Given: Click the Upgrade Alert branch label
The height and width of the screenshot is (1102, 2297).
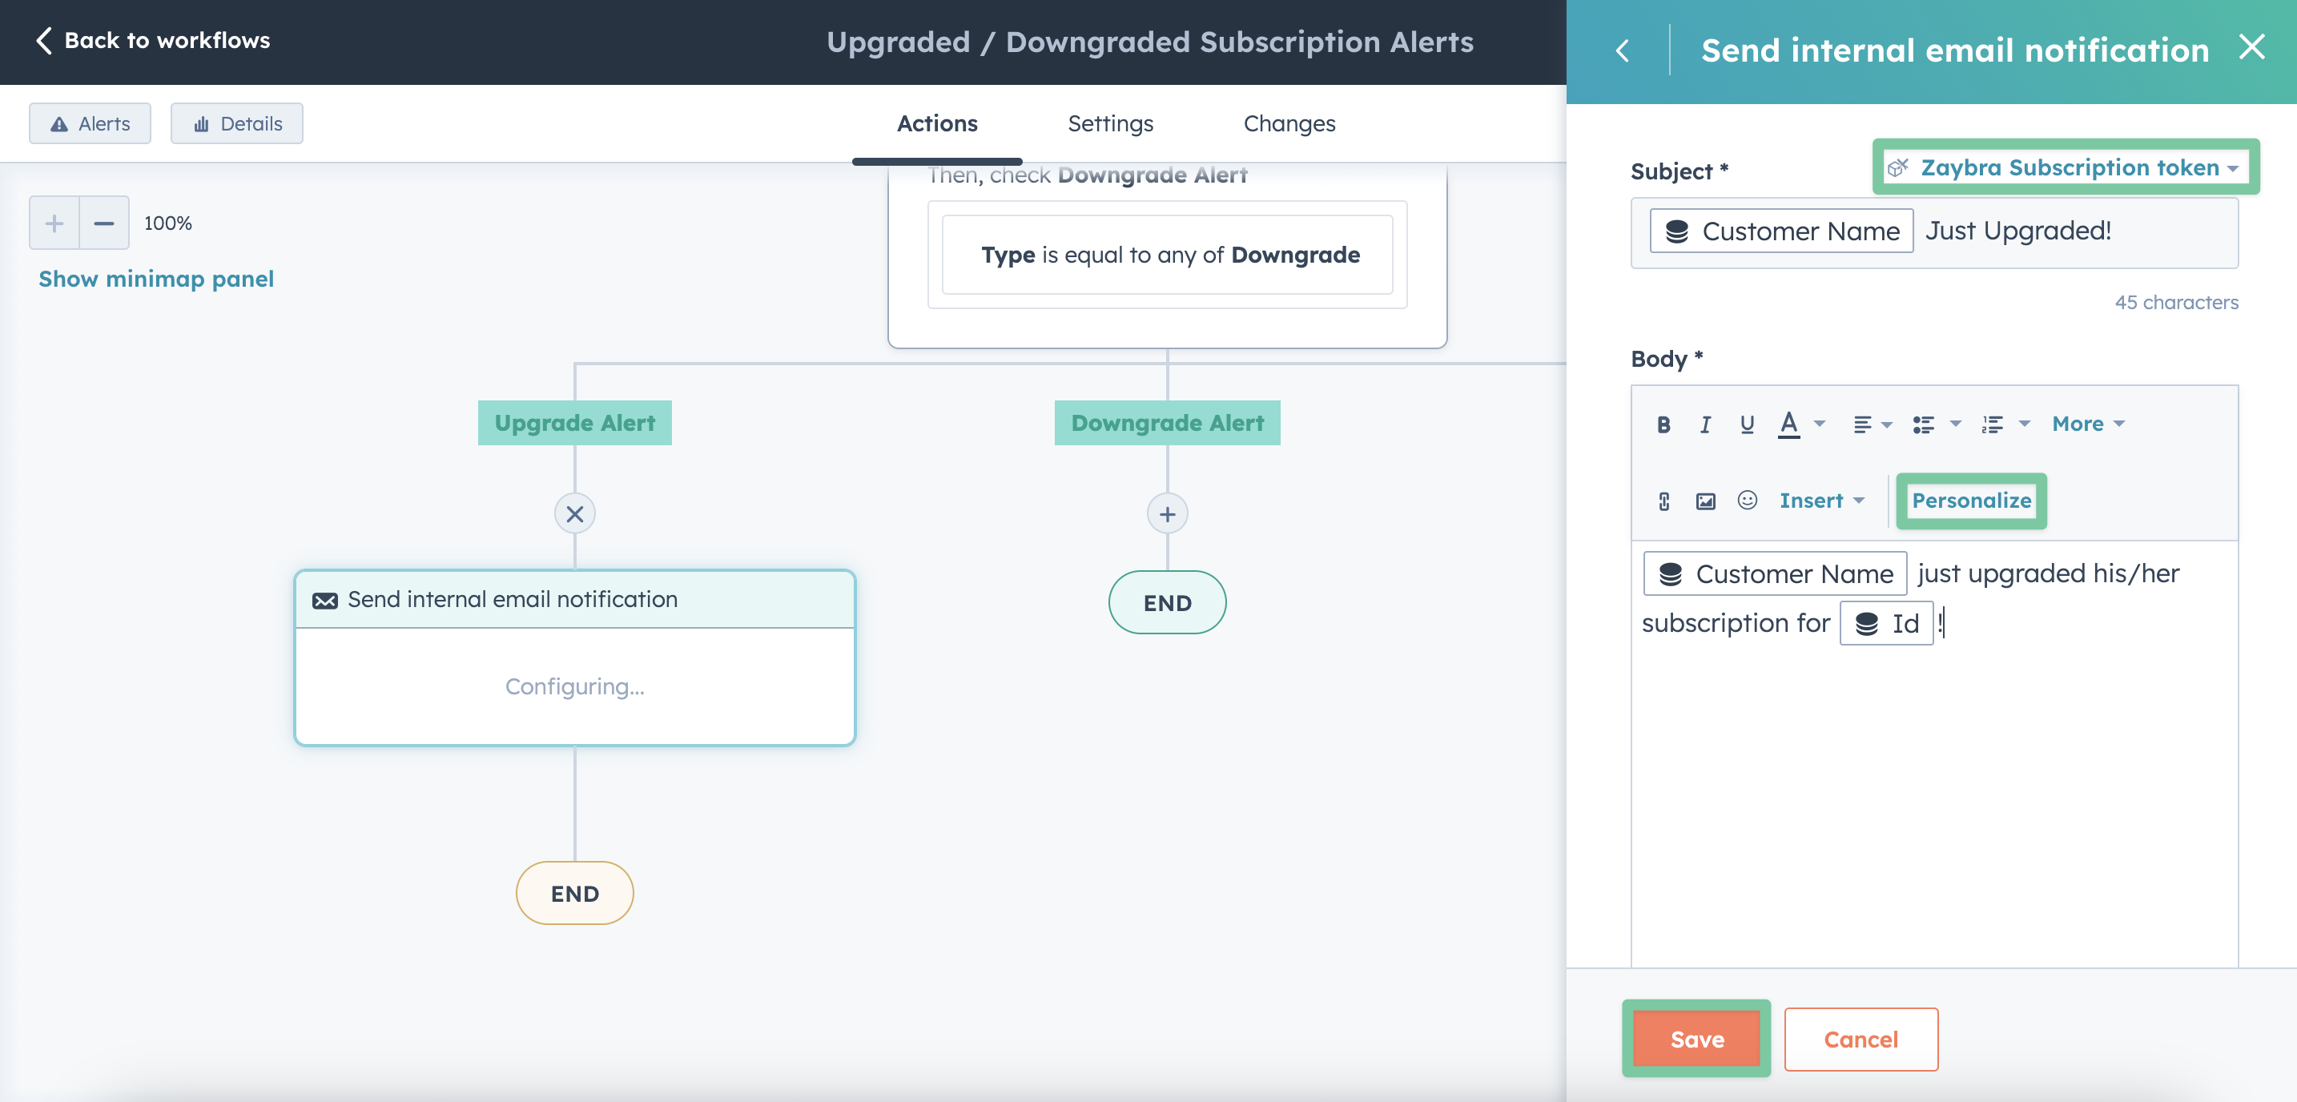Looking at the screenshot, I should click(574, 423).
